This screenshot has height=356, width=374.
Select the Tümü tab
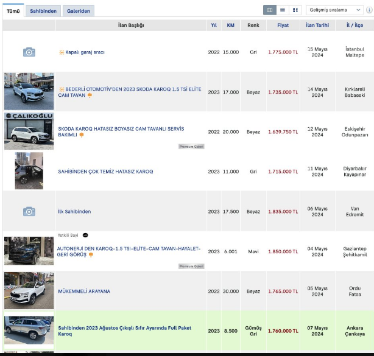[13, 11]
